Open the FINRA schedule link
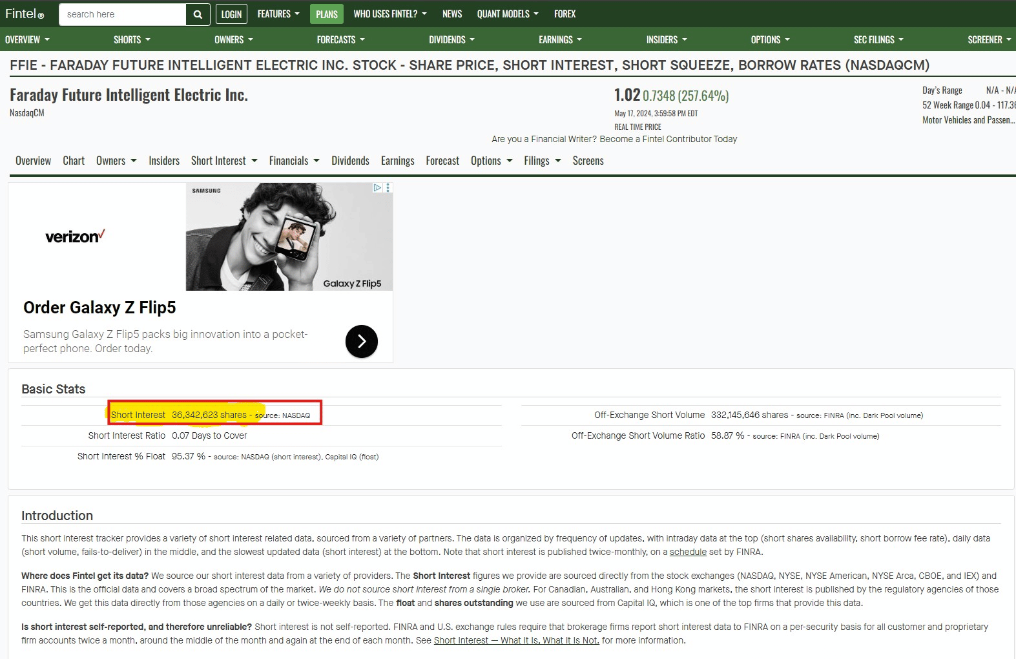This screenshot has width=1016, height=659. pyautogui.click(x=688, y=552)
